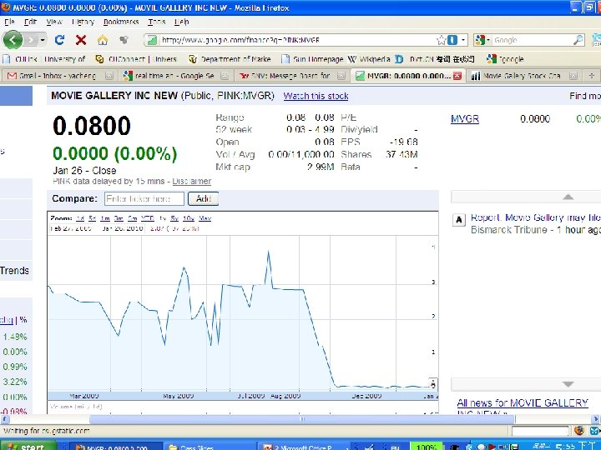Viewport: 601px width, 450px height.
Task: Set chart zoom to 1m
Action: 105,218
